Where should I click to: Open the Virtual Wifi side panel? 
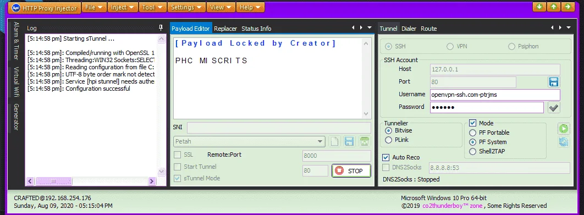coord(16,81)
